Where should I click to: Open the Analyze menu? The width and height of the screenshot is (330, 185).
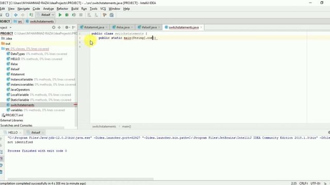48,9
